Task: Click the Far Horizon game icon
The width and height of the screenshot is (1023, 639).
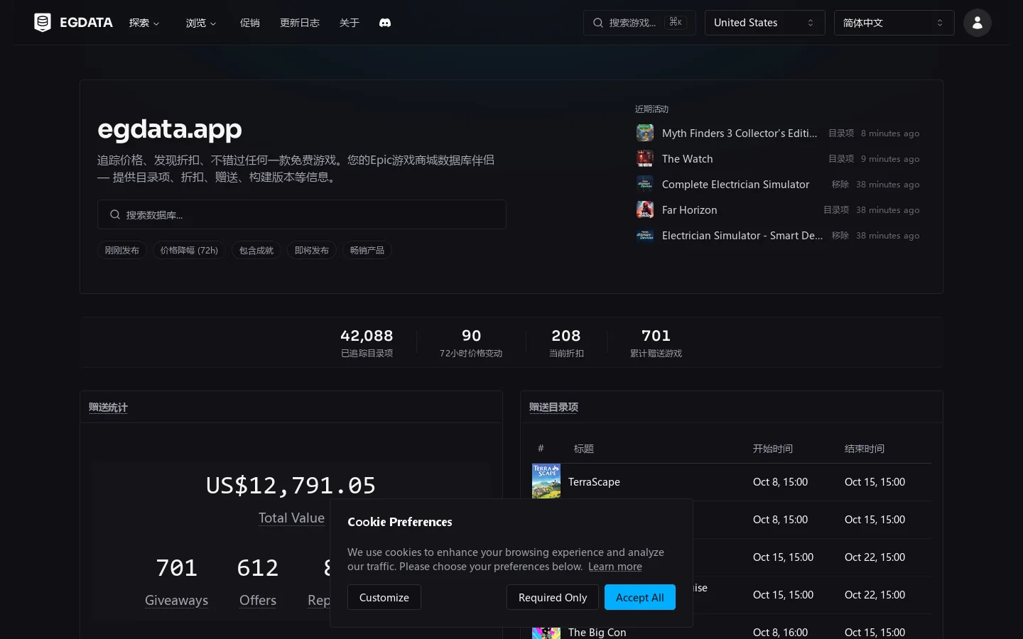Action: [645, 209]
